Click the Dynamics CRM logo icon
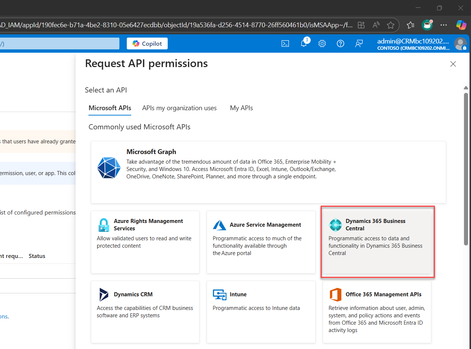This screenshot has height=349, width=471. 104,294
